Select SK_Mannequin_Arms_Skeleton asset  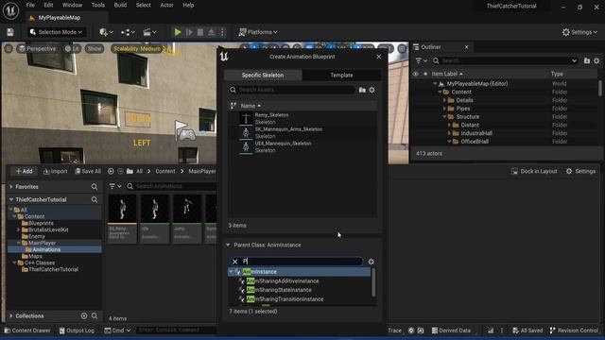302,132
